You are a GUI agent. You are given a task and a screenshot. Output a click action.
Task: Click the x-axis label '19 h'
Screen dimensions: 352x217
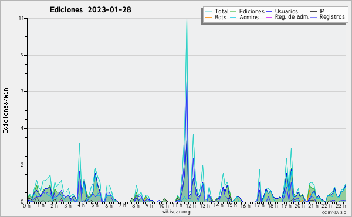pyautogui.click(x=287, y=205)
